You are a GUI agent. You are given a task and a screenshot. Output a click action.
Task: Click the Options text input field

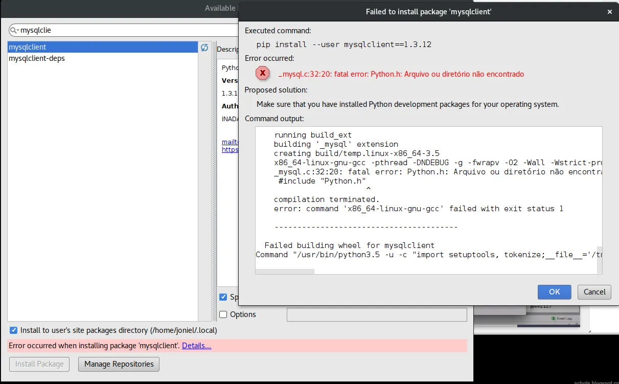(377, 314)
